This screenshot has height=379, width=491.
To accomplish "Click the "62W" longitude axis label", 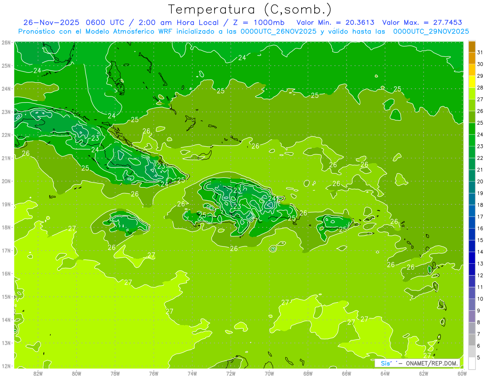I will tap(424, 373).
